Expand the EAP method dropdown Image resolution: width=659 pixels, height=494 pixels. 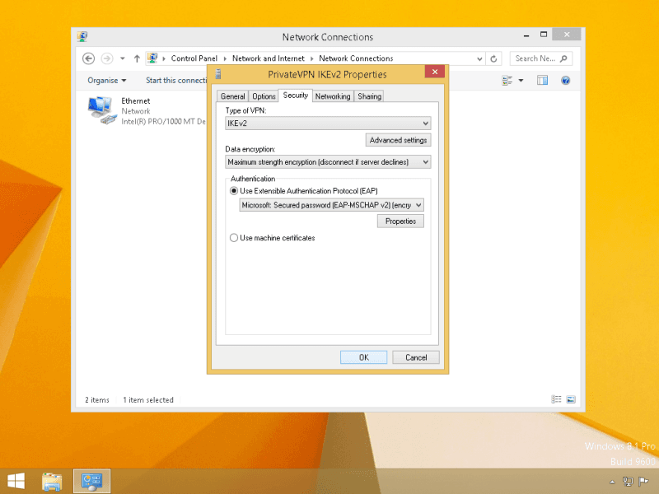point(331,205)
